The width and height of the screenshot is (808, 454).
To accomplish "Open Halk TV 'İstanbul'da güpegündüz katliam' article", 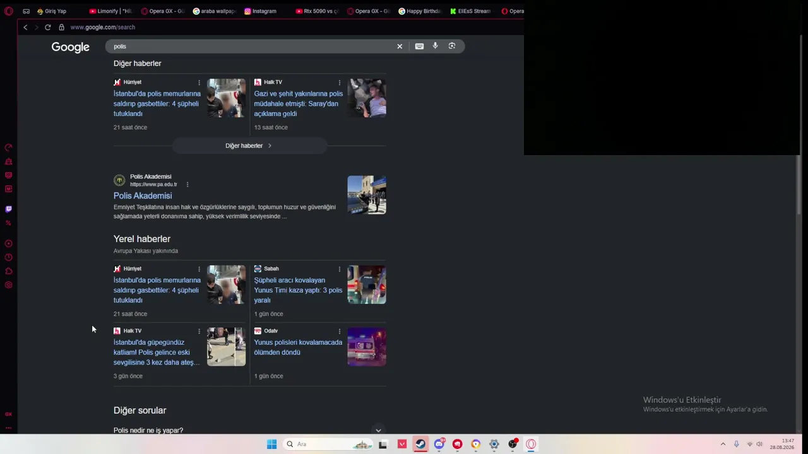I will pos(157,352).
